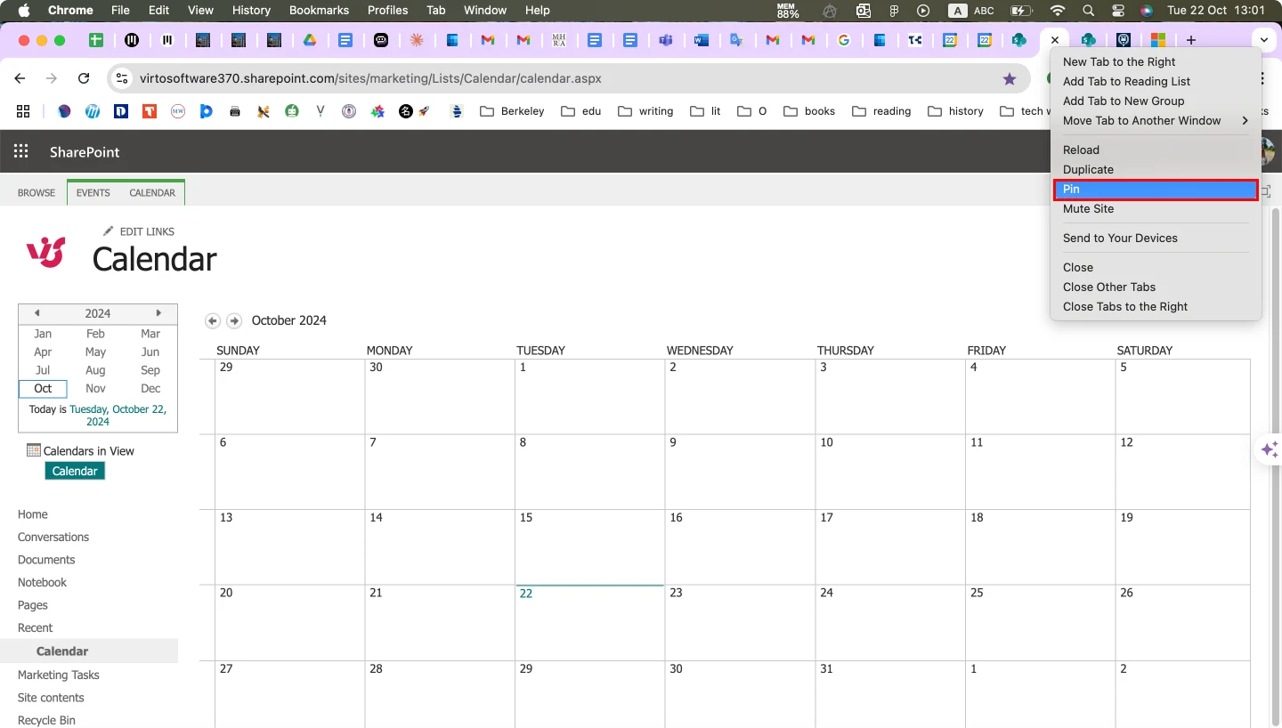Open the edu bookmarks folder
The image size is (1282, 728).
[x=580, y=111]
